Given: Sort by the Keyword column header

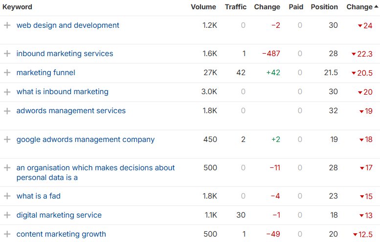Looking at the screenshot, I should pyautogui.click(x=17, y=7).
